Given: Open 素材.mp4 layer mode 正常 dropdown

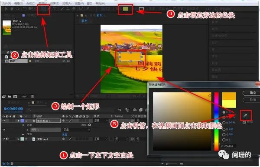Looking at the screenshot, I should coord(101,139).
